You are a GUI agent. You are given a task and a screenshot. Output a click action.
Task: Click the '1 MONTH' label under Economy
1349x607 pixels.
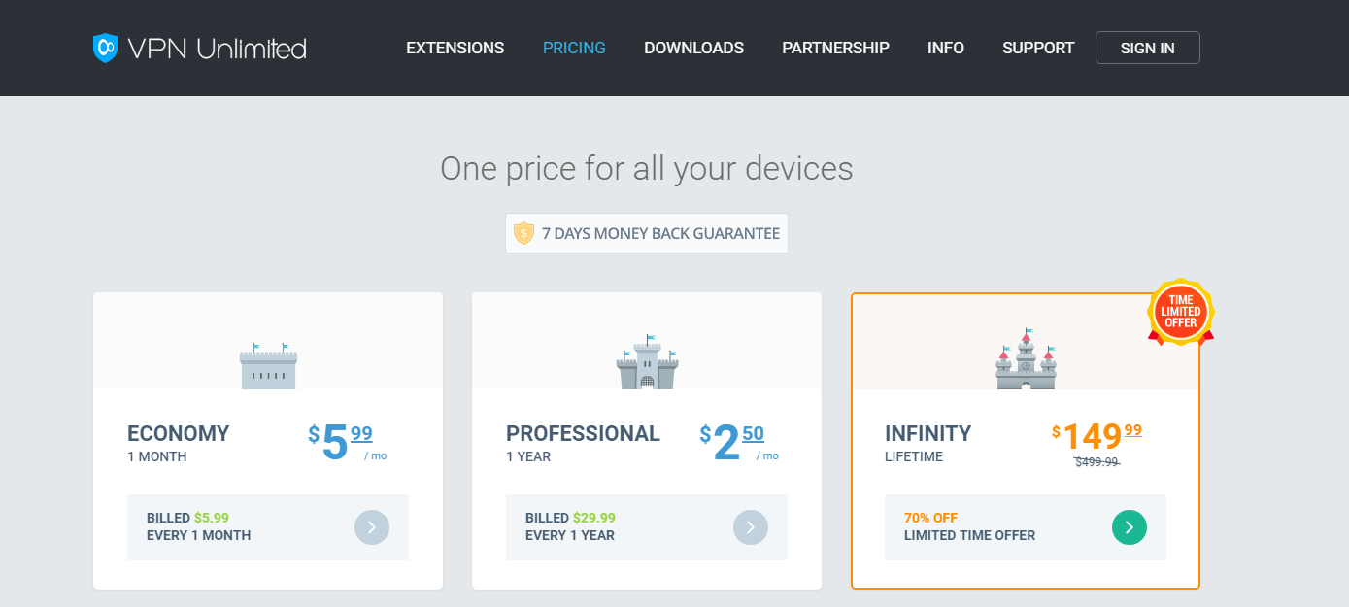tap(157, 456)
